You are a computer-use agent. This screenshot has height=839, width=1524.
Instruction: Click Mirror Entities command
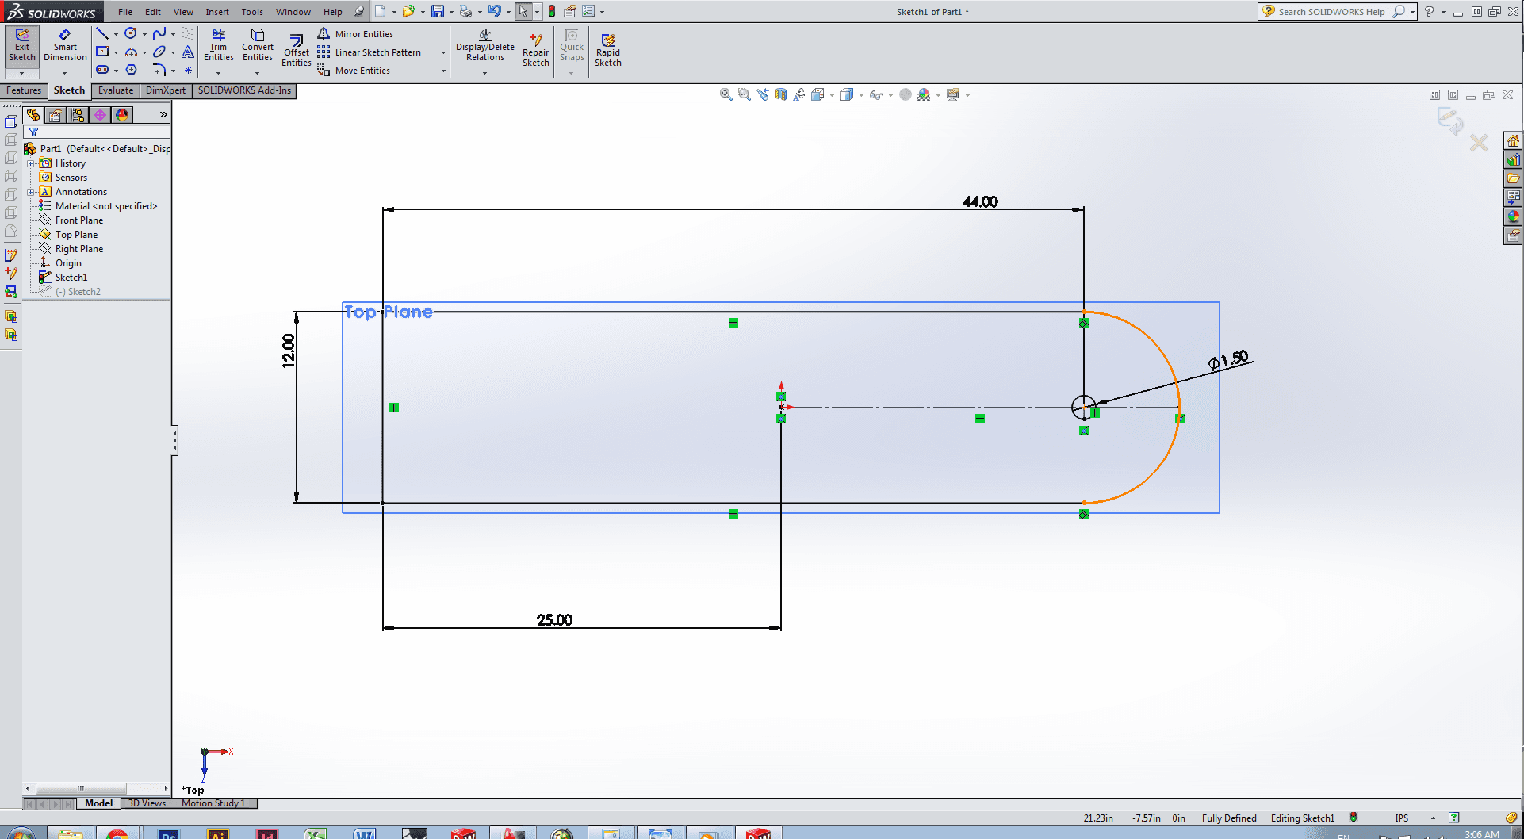(355, 34)
